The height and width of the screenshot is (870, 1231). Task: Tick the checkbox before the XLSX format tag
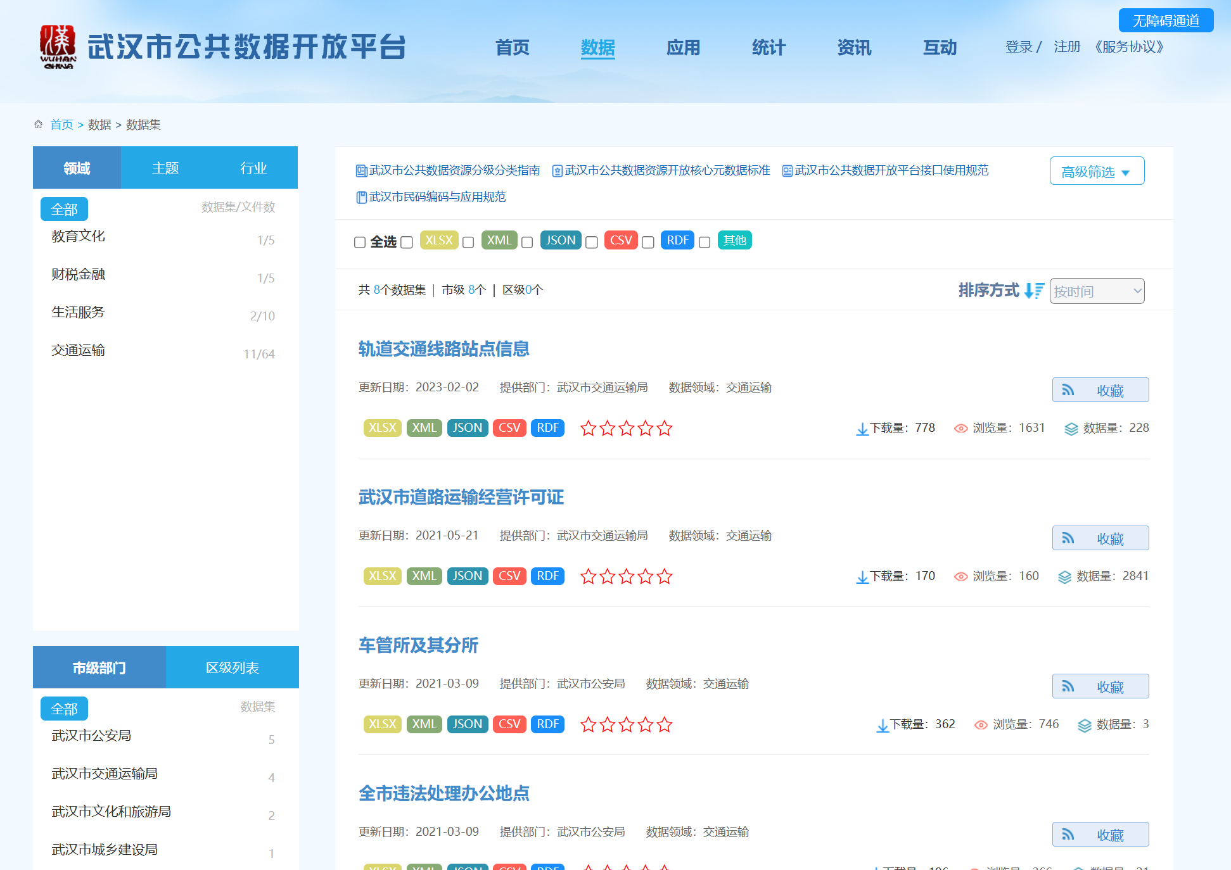(407, 242)
